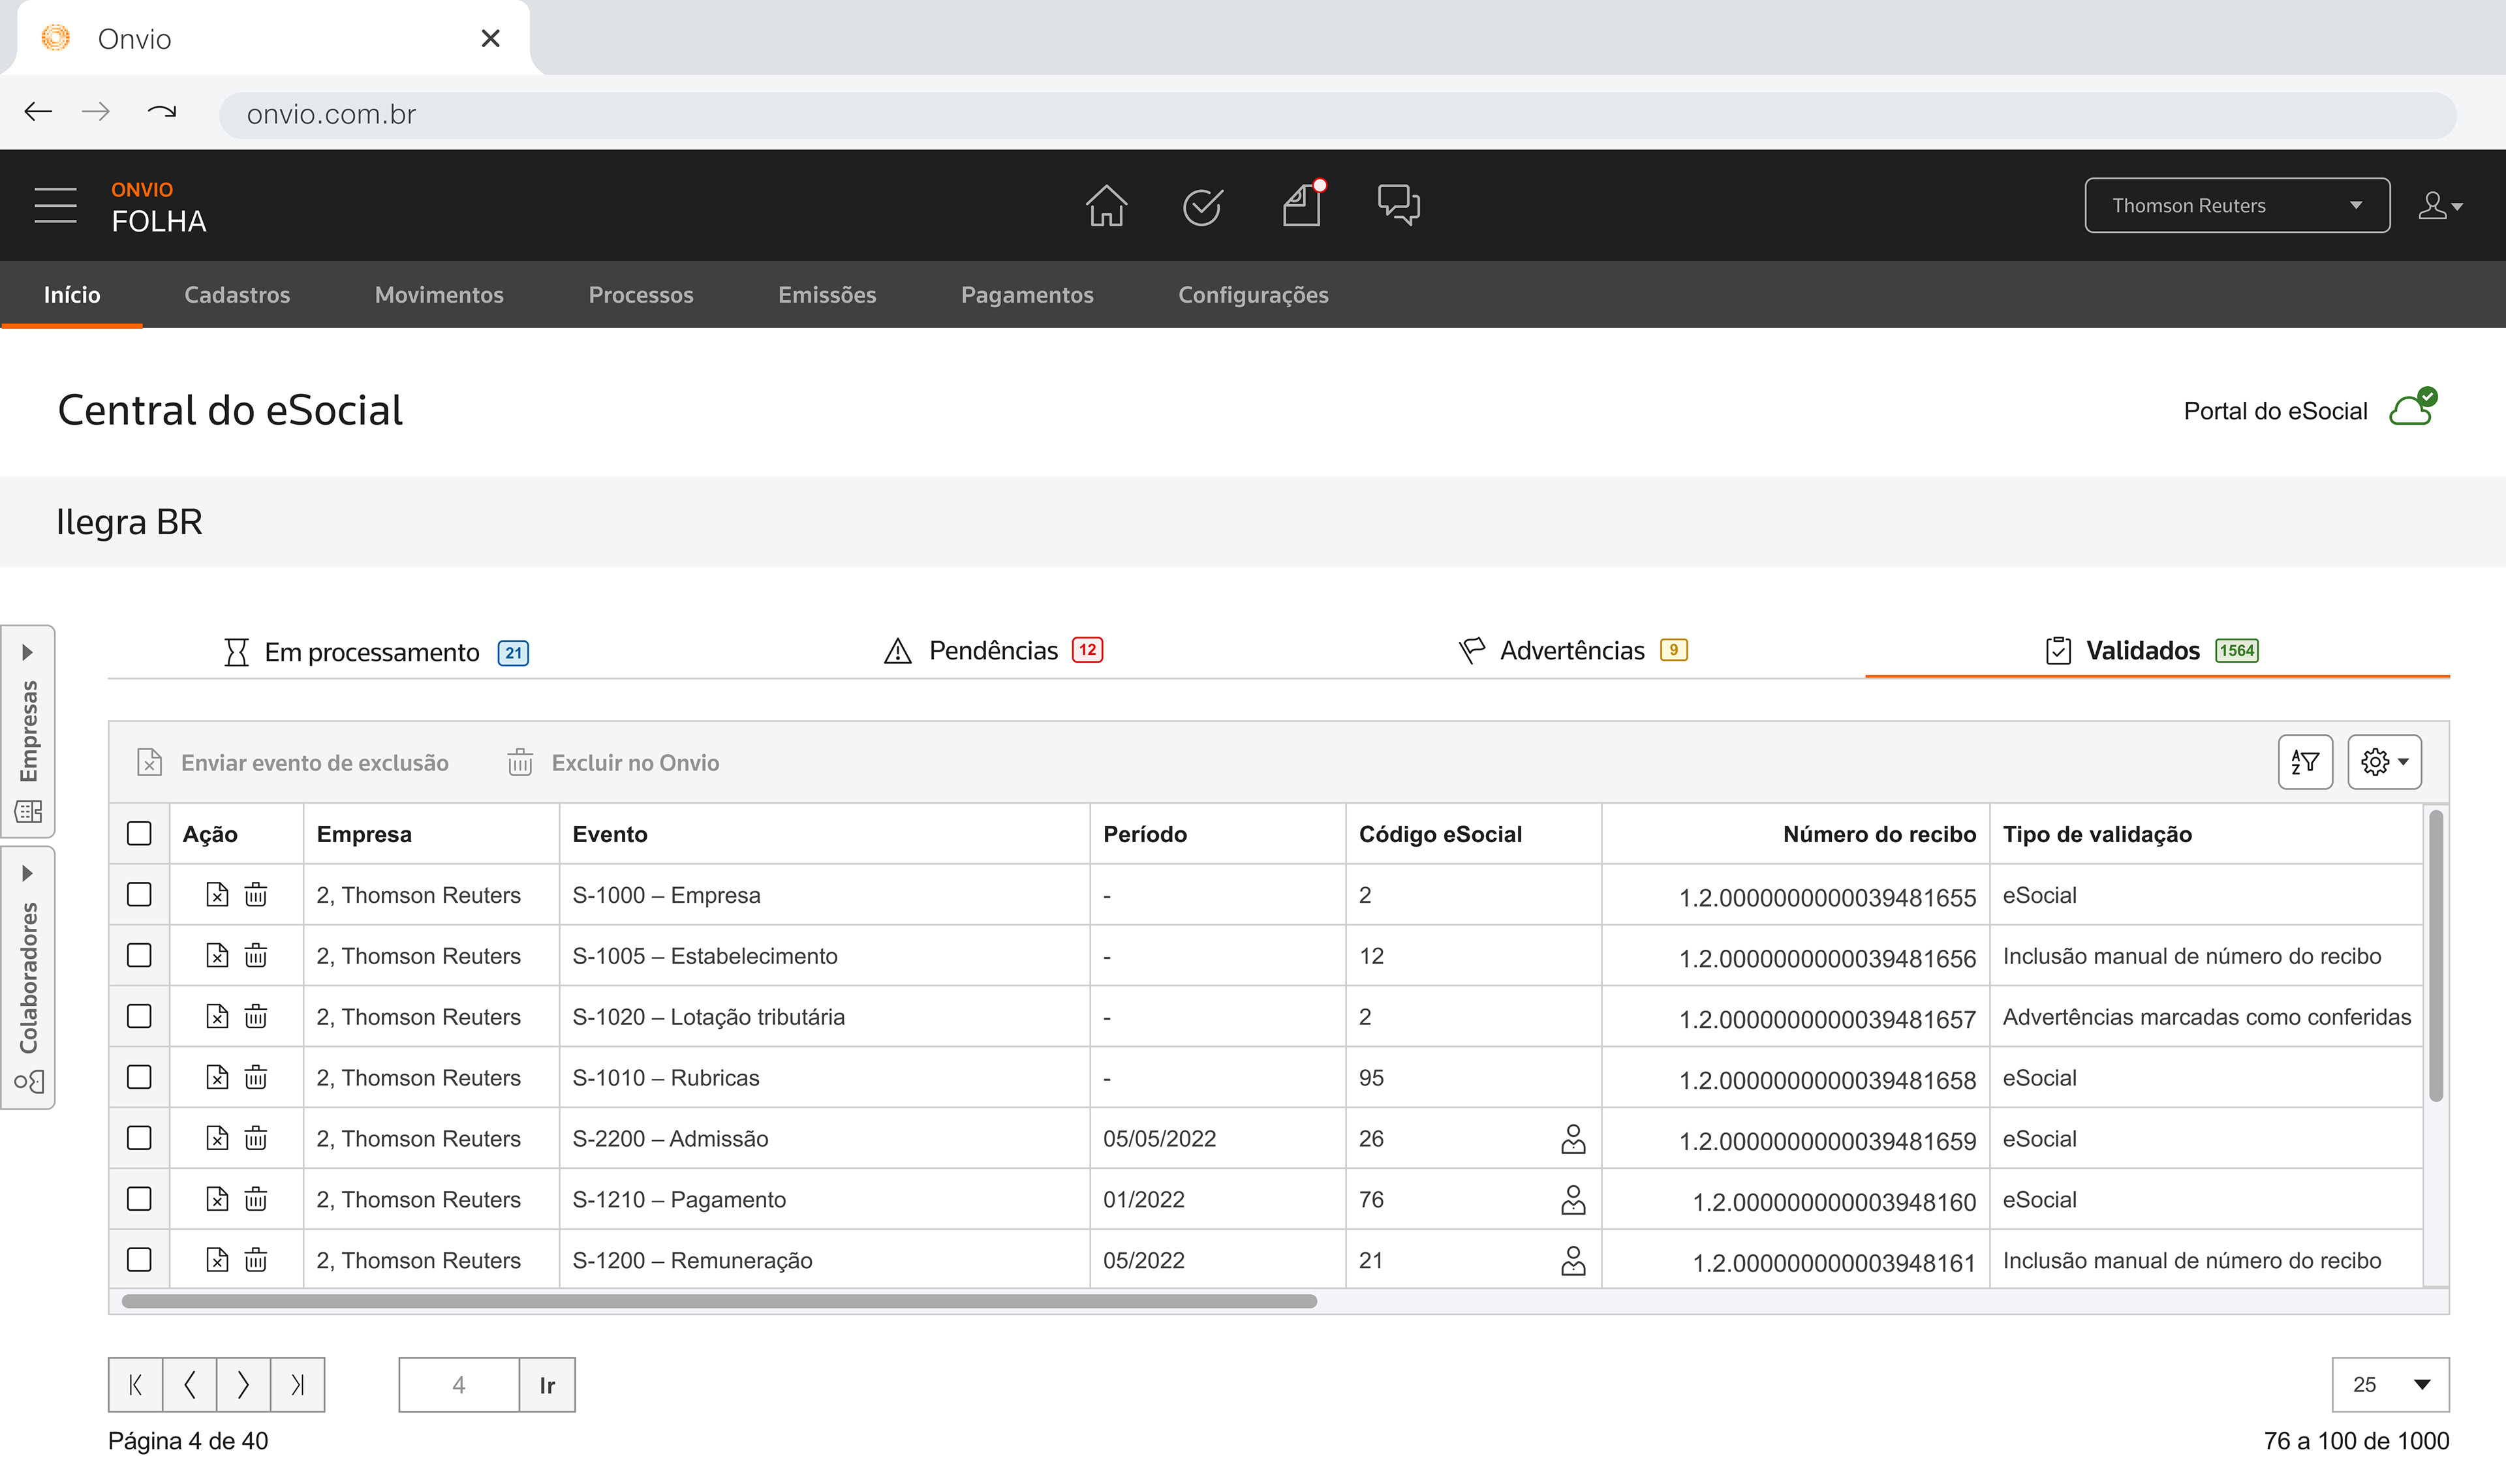Open the tasks checkmark icon
The image size is (2506, 1484).
click(1201, 206)
